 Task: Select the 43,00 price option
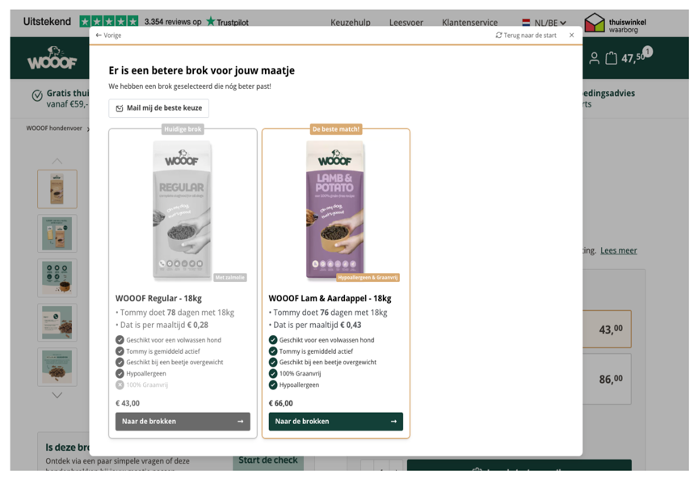point(608,330)
